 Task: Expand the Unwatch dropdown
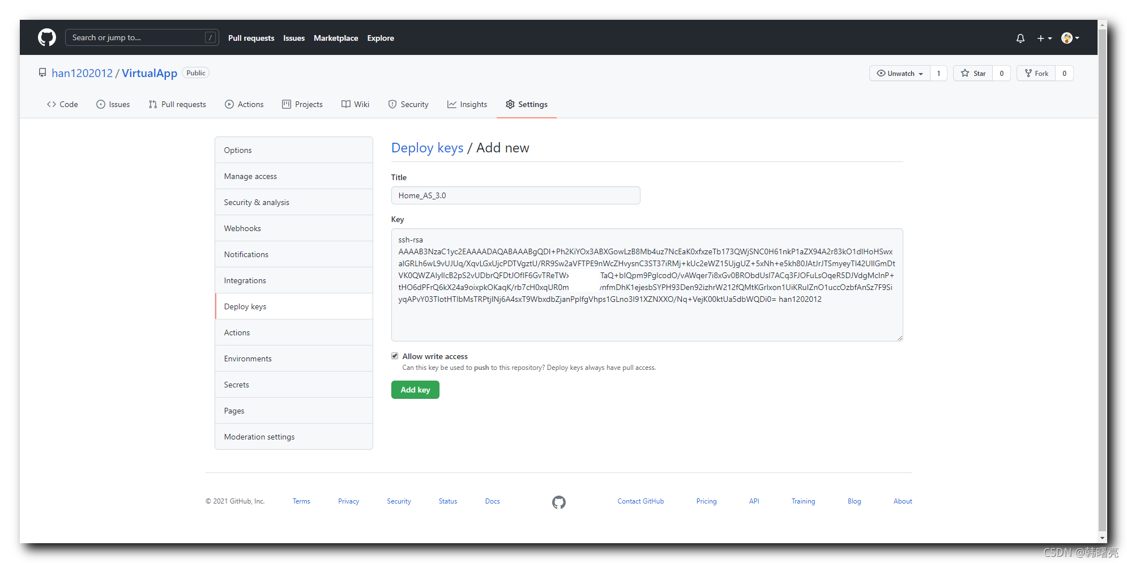(x=900, y=74)
